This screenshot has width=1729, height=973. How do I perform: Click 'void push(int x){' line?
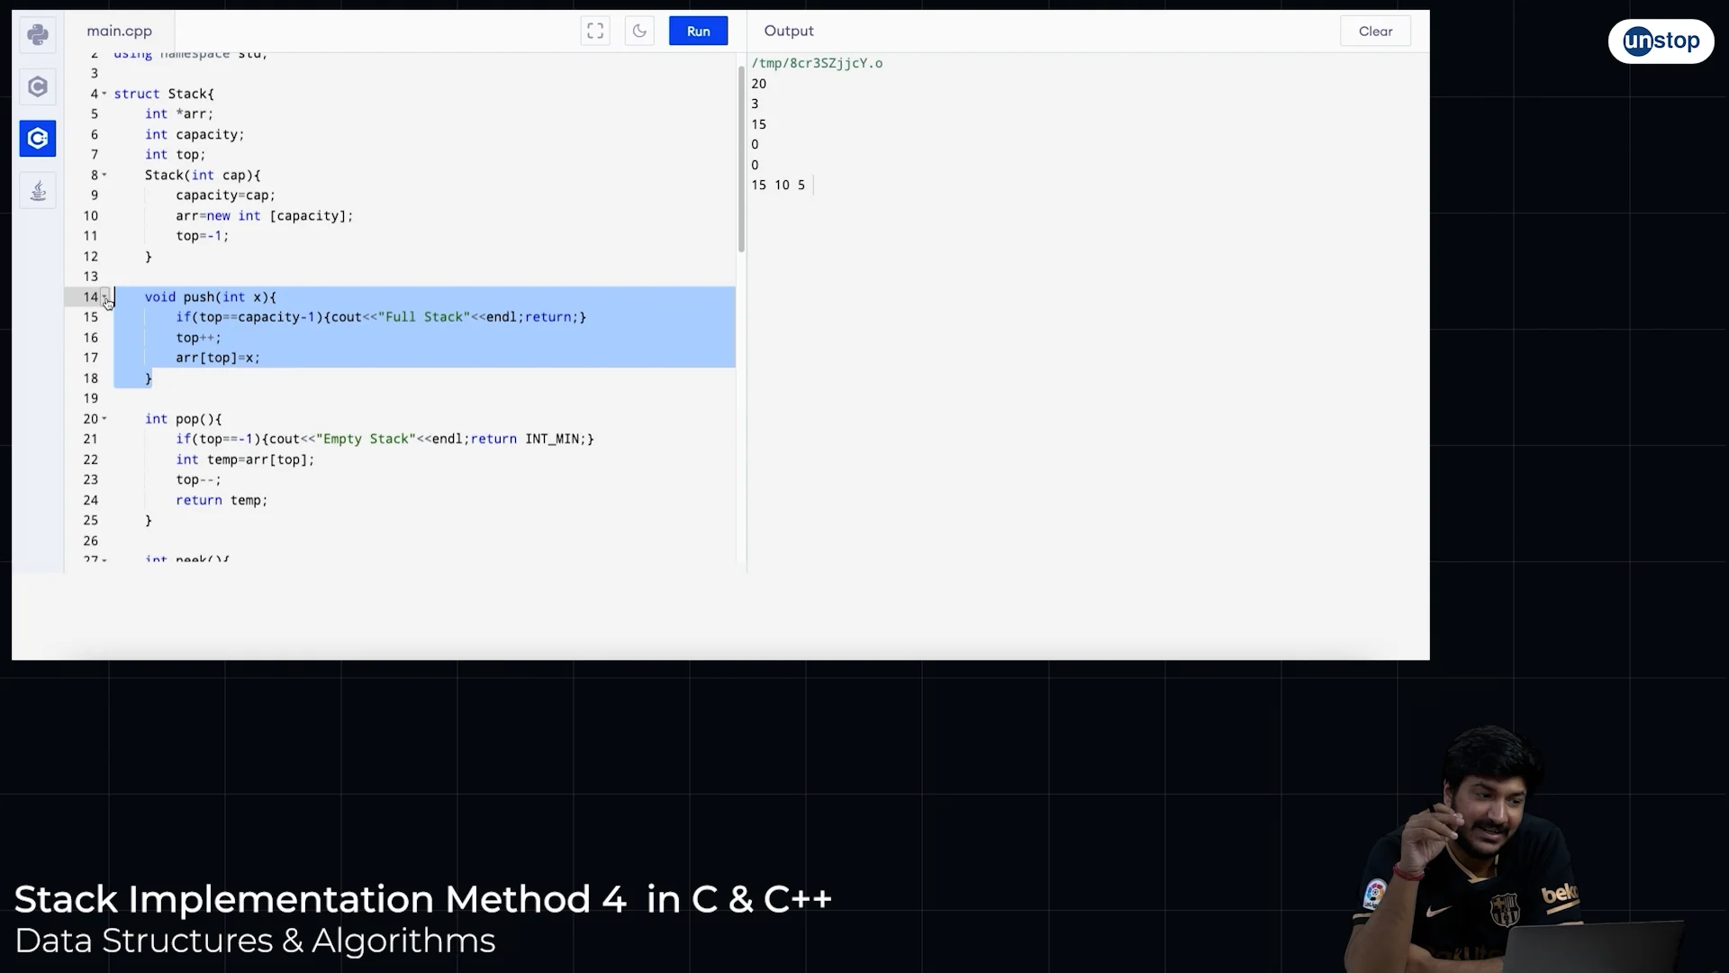click(211, 296)
